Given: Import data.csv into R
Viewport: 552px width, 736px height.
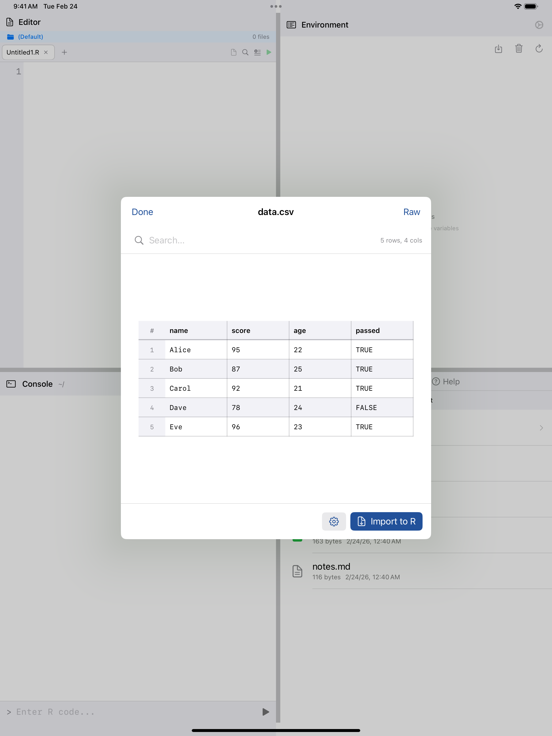Looking at the screenshot, I should pos(386,522).
